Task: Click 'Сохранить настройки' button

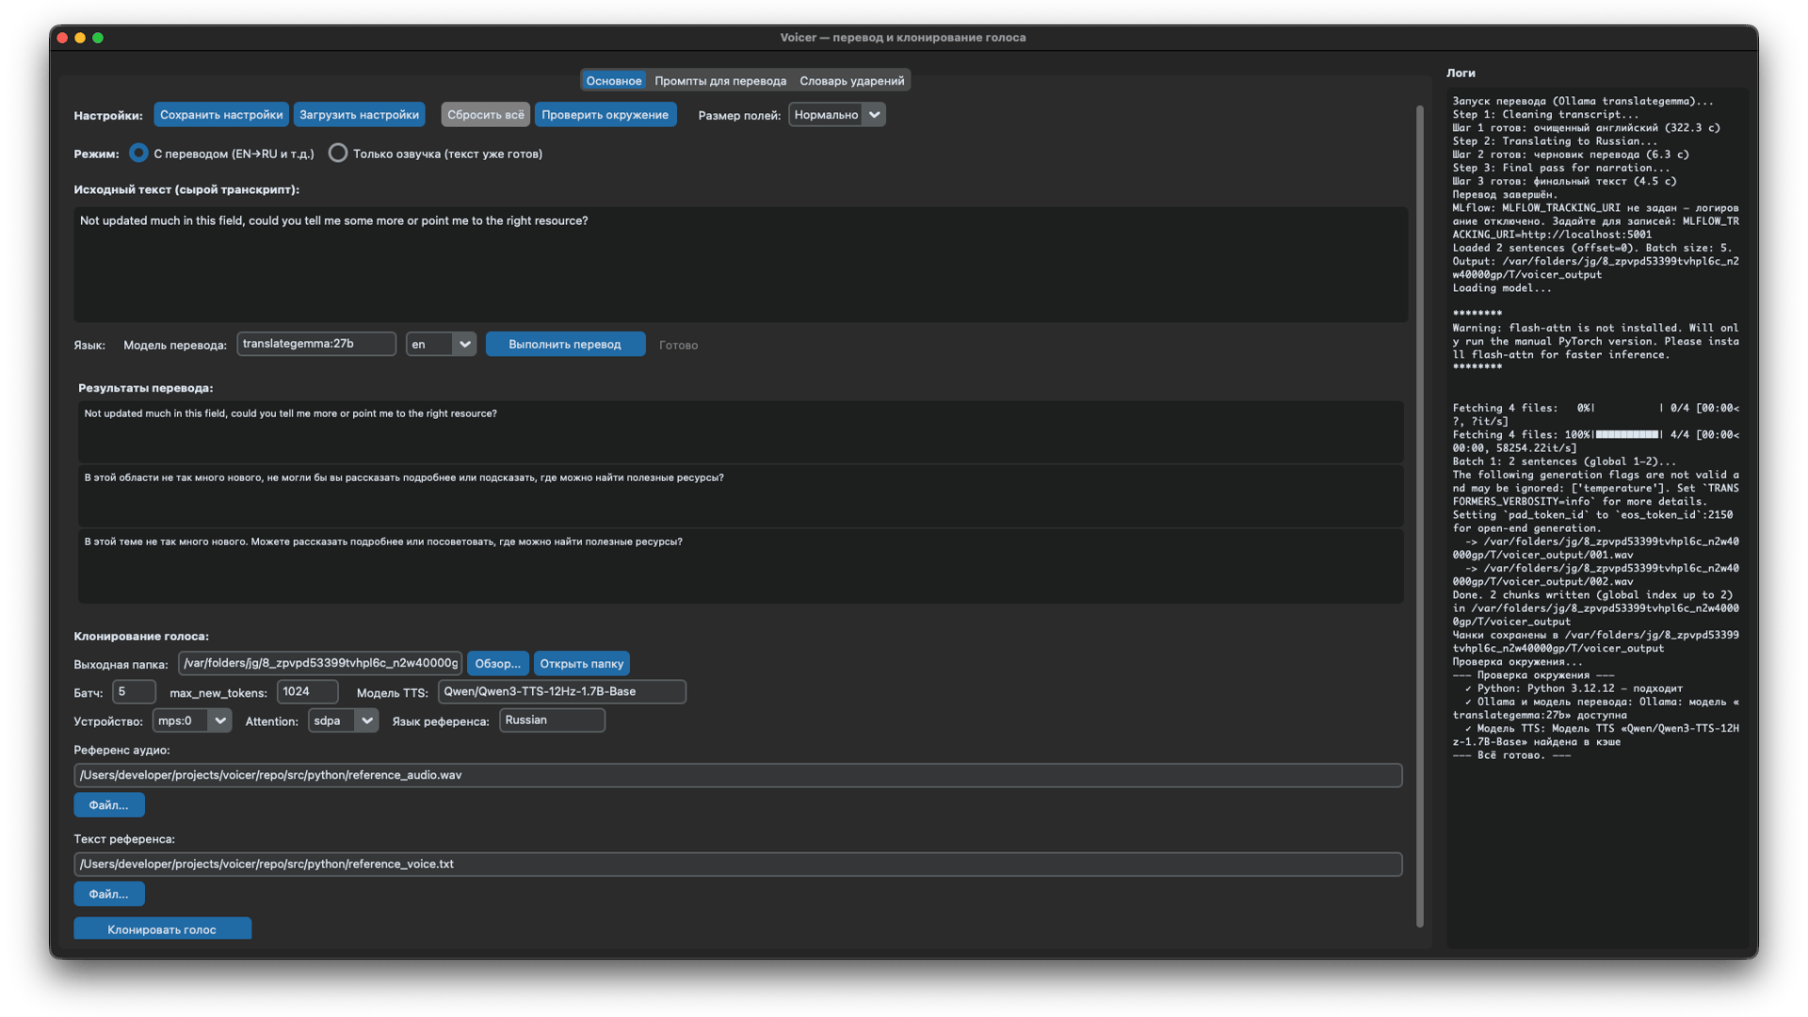Action: point(221,115)
